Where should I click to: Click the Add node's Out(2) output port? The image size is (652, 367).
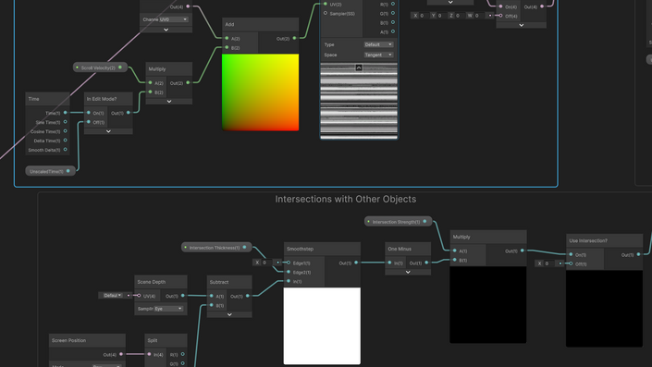pos(294,38)
